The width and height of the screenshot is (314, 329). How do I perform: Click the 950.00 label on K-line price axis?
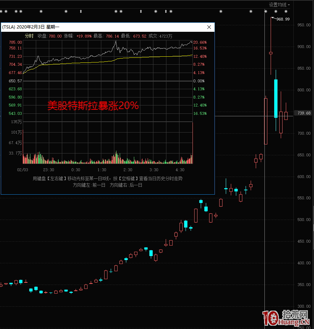[304, 25]
